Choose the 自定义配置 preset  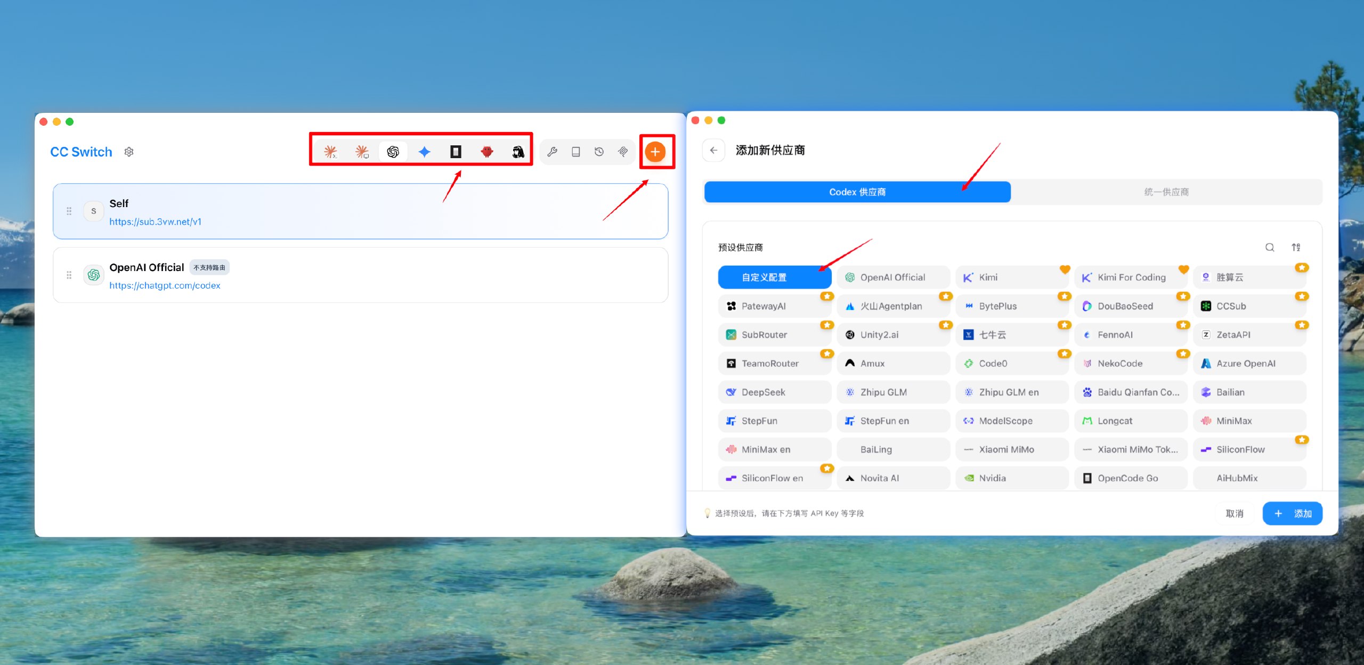click(x=774, y=277)
